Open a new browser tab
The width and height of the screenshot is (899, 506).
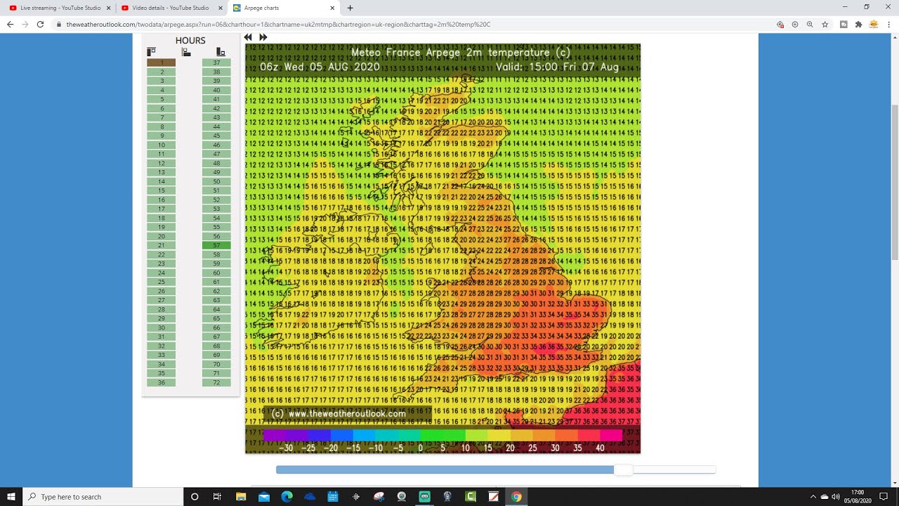pos(350,8)
